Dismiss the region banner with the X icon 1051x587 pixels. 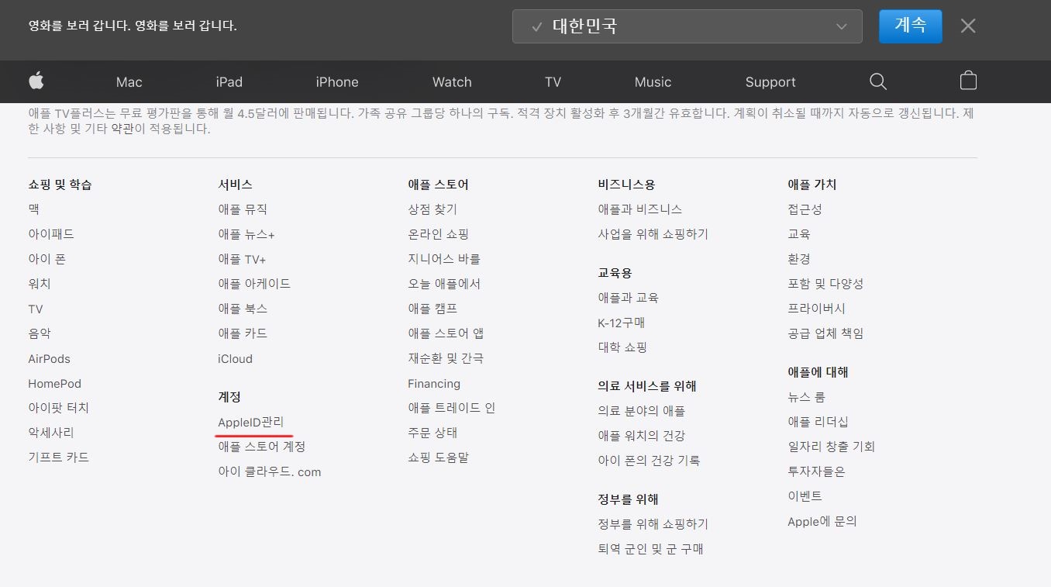pos(968,26)
